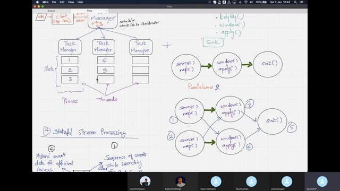Click the window() apply() circle numbered 3
Image resolution: width=340 pixels, height=191 pixels.
pyautogui.click(x=230, y=109)
